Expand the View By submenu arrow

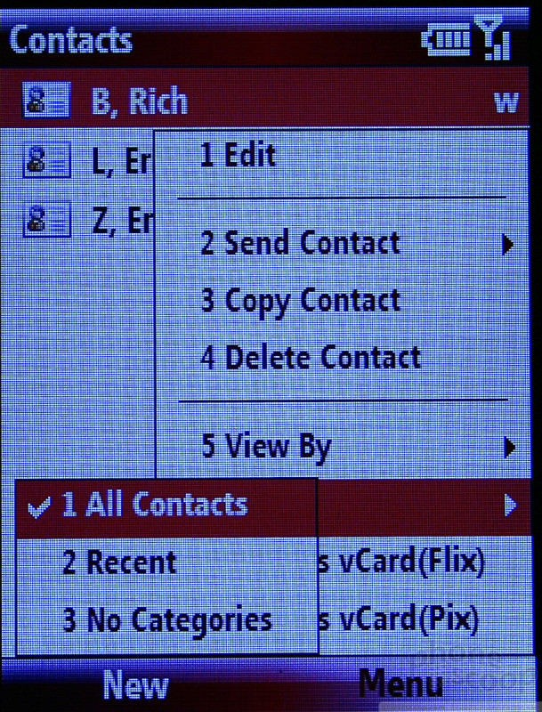tap(510, 448)
